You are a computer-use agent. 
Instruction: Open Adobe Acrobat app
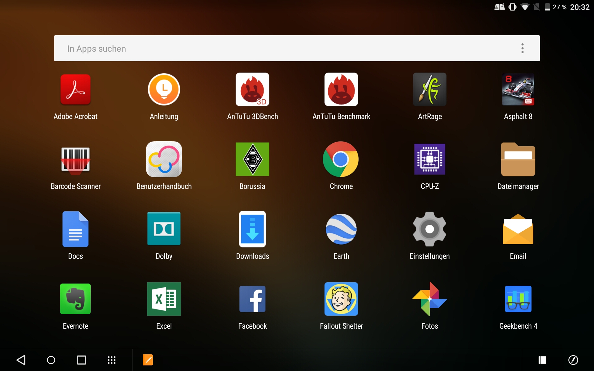point(75,89)
